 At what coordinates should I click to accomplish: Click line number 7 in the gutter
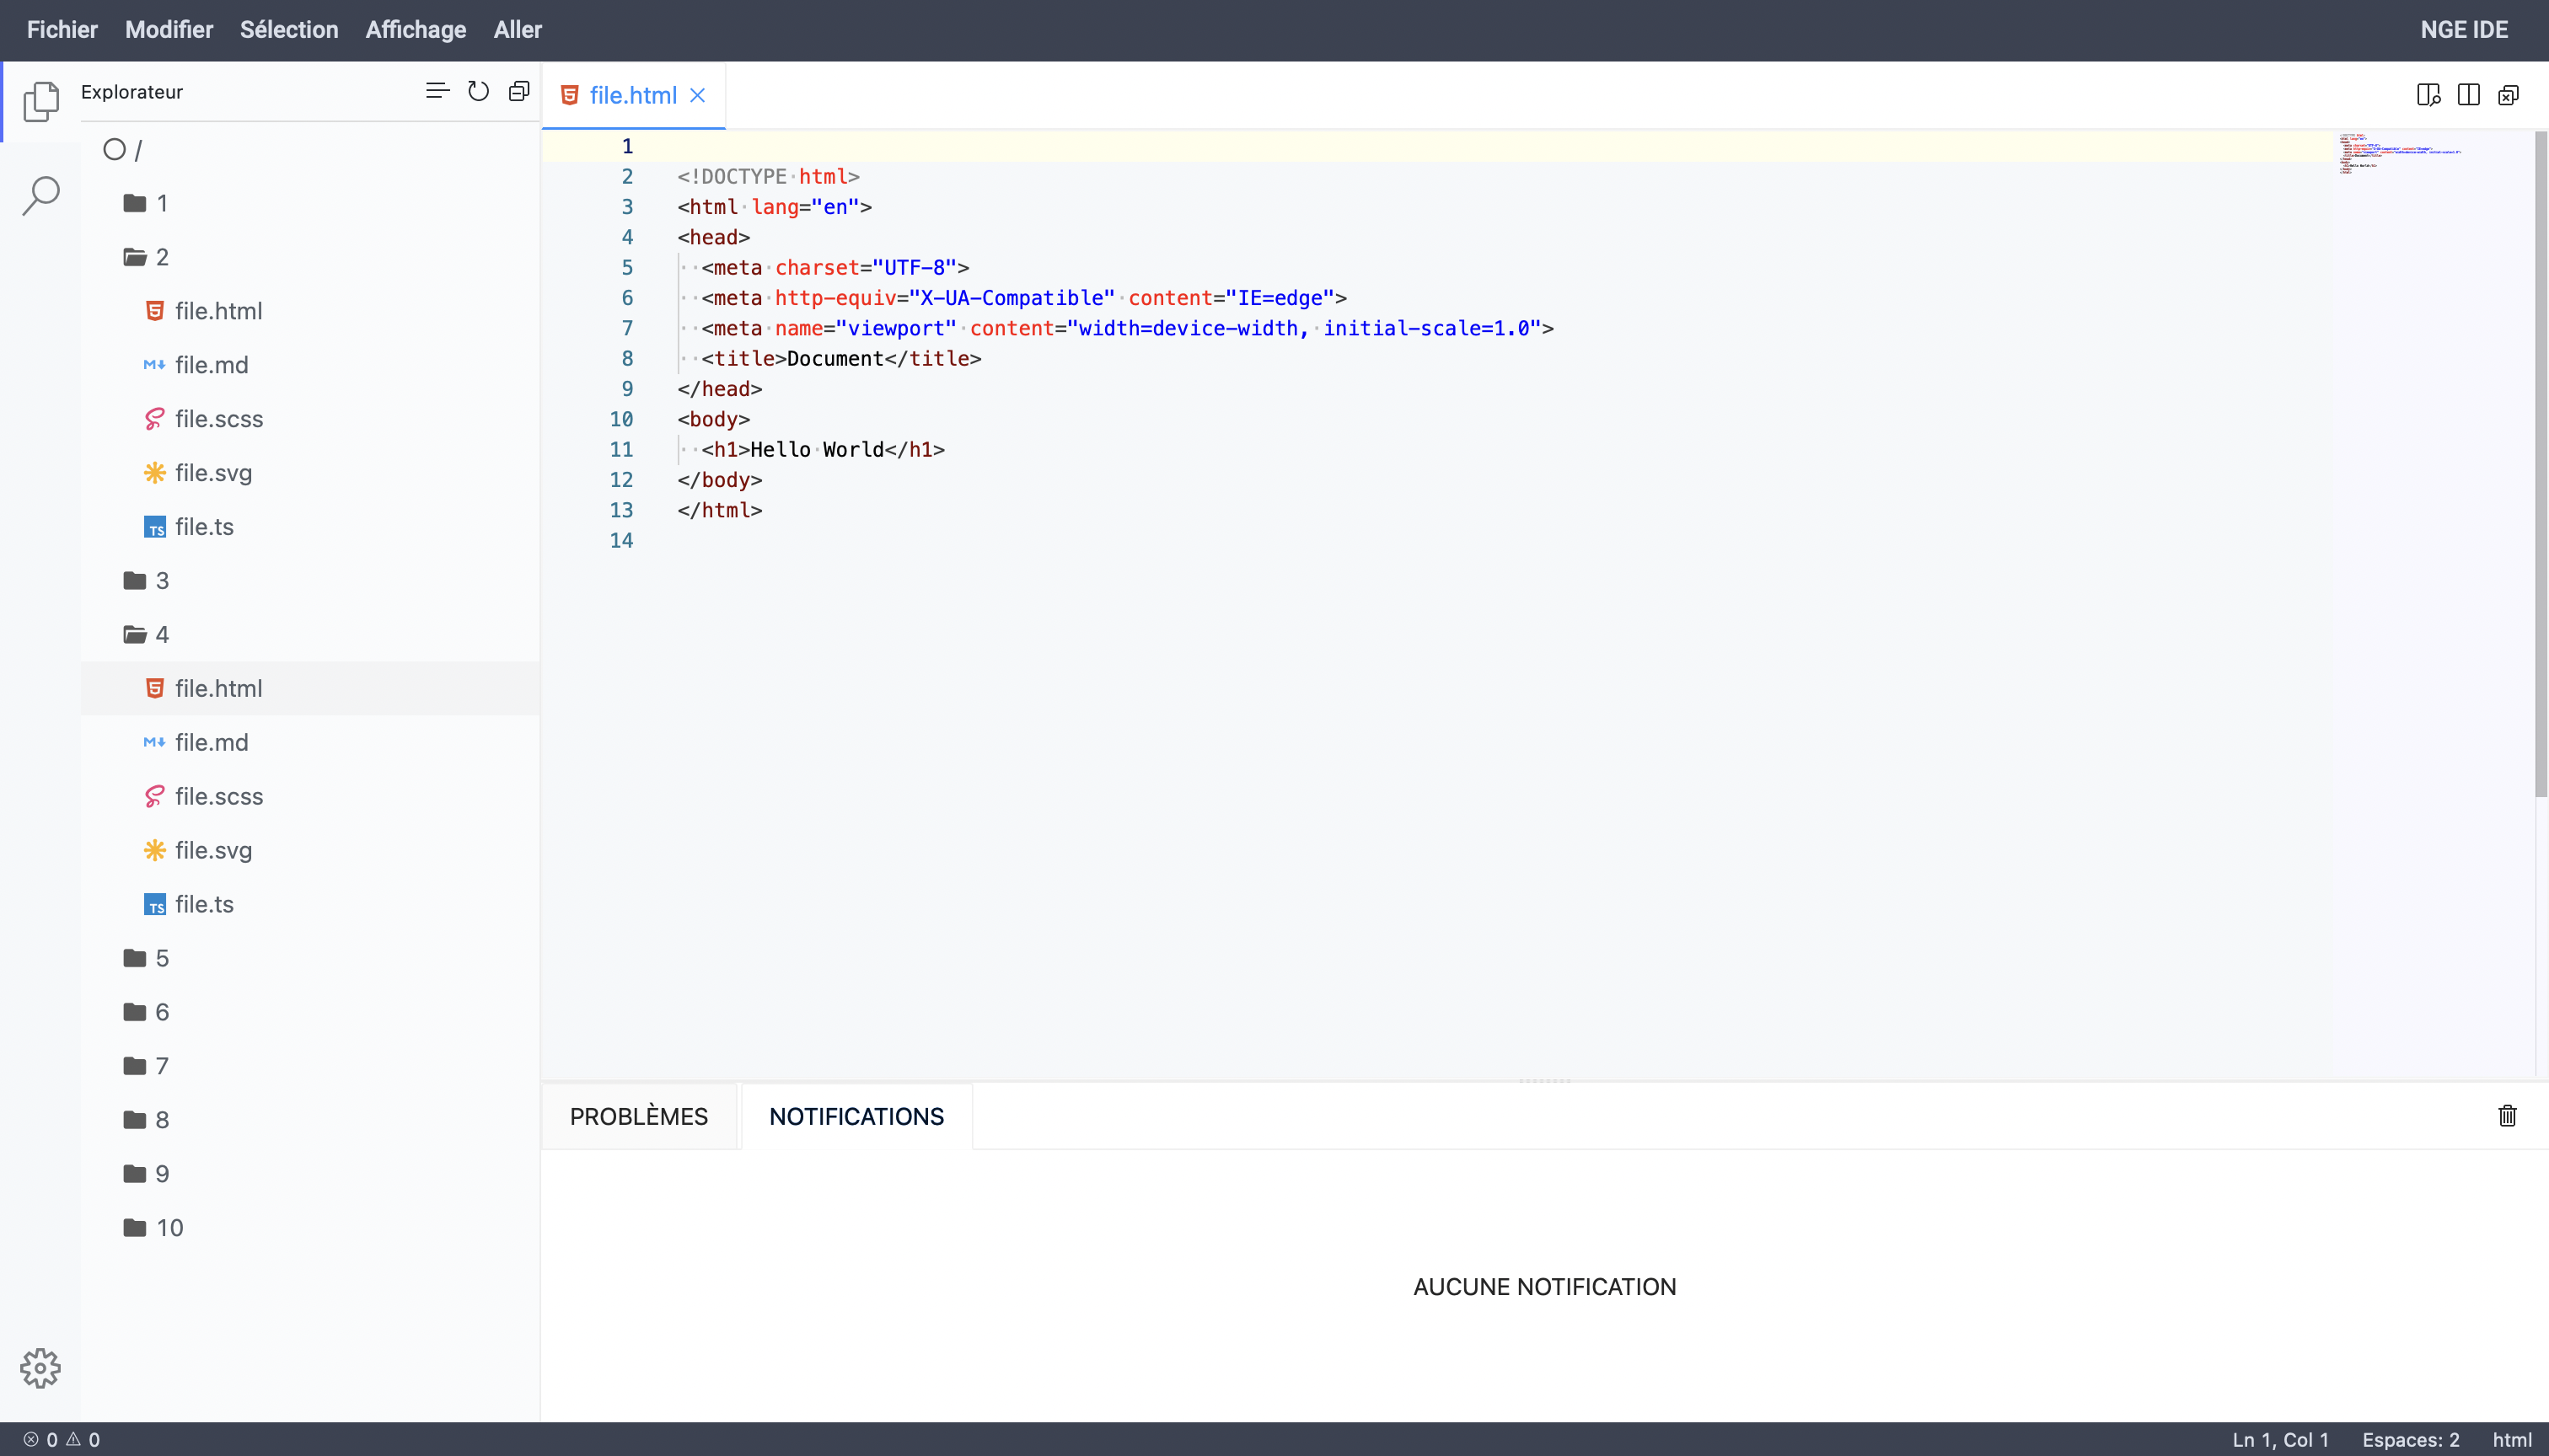pyautogui.click(x=627, y=328)
